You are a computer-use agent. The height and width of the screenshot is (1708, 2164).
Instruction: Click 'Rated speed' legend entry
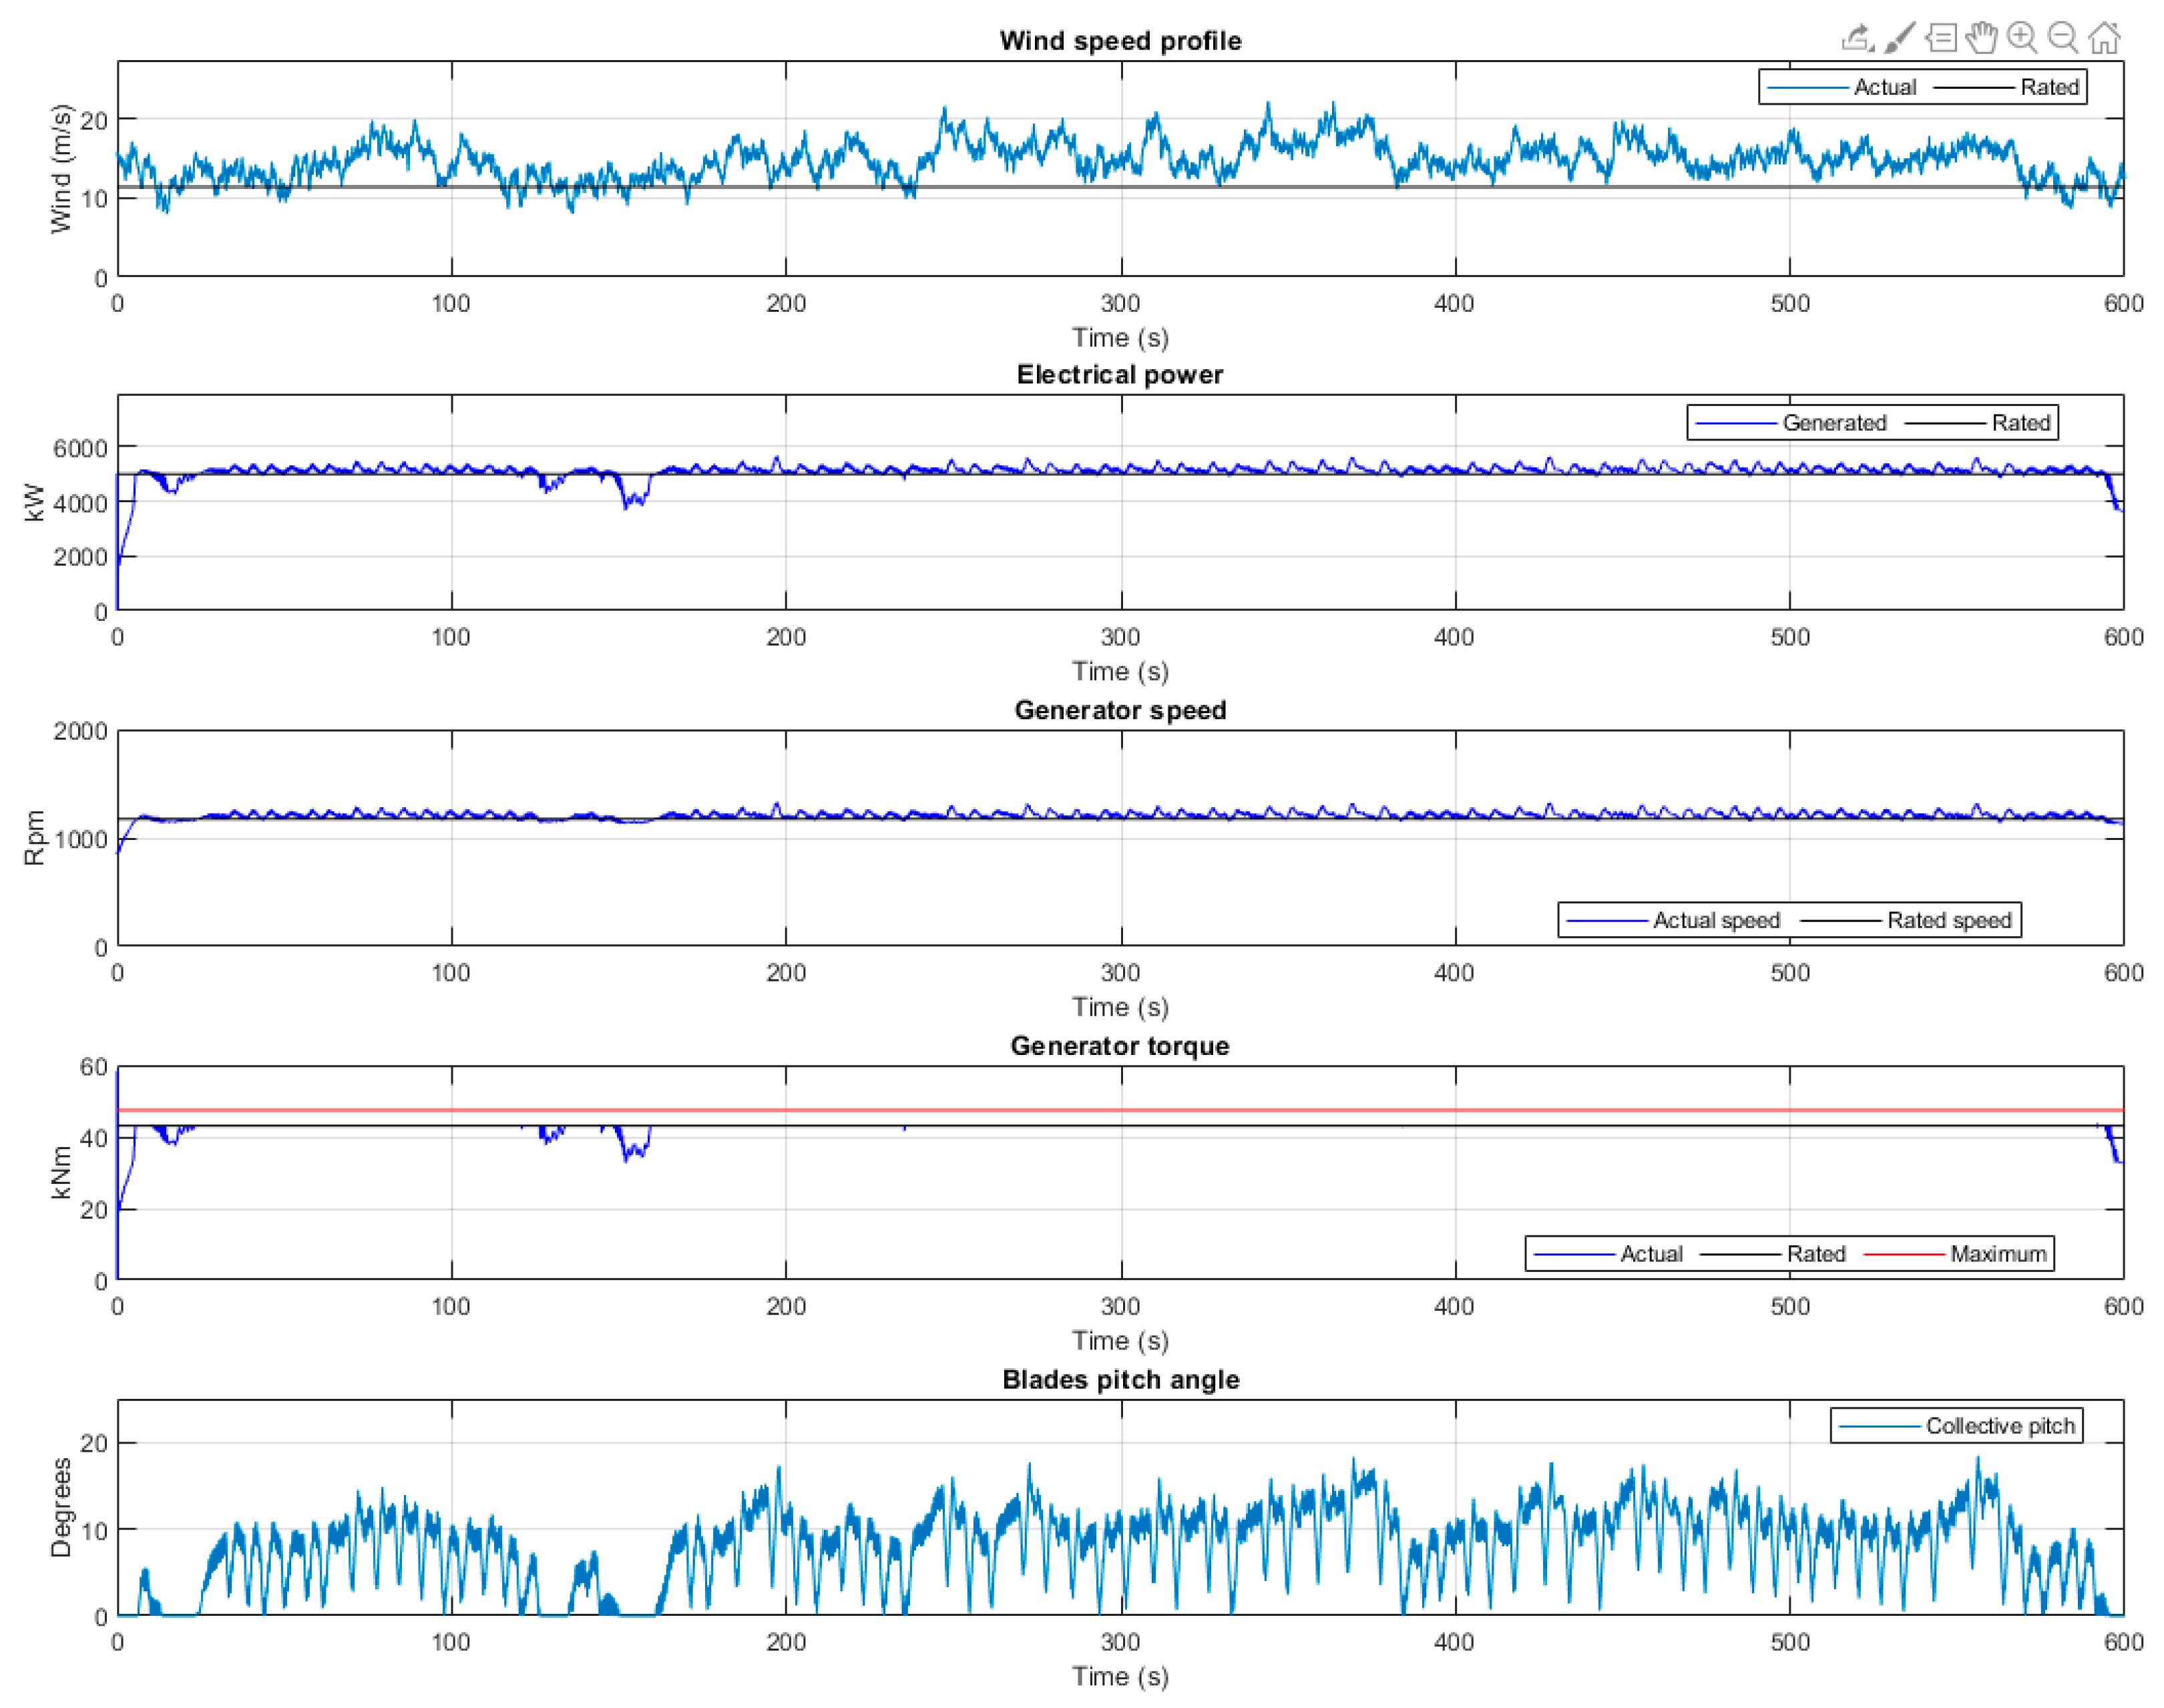pyautogui.click(x=1948, y=920)
